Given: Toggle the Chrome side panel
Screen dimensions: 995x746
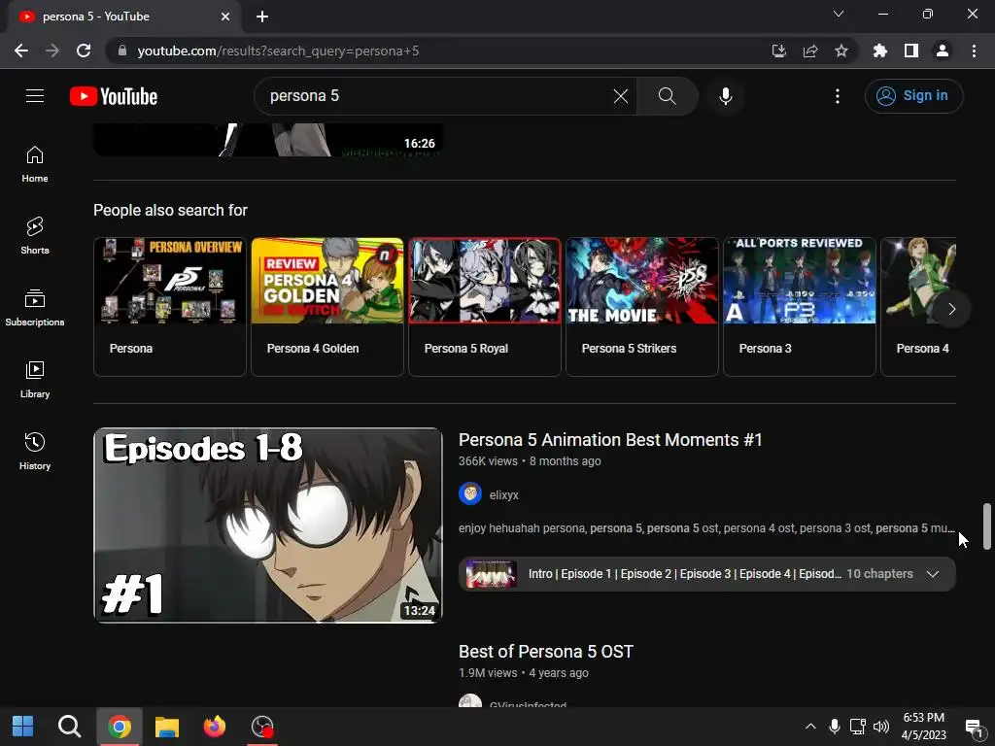Looking at the screenshot, I should (x=911, y=51).
